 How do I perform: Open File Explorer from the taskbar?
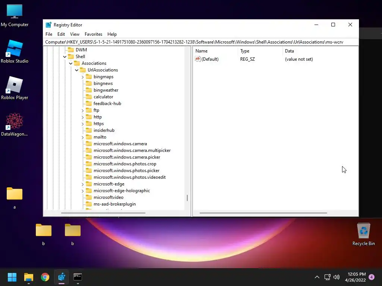click(x=28, y=277)
